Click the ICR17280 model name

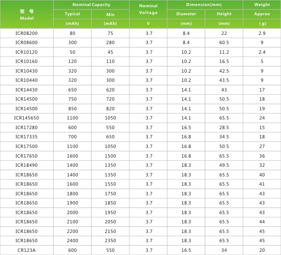point(27,127)
